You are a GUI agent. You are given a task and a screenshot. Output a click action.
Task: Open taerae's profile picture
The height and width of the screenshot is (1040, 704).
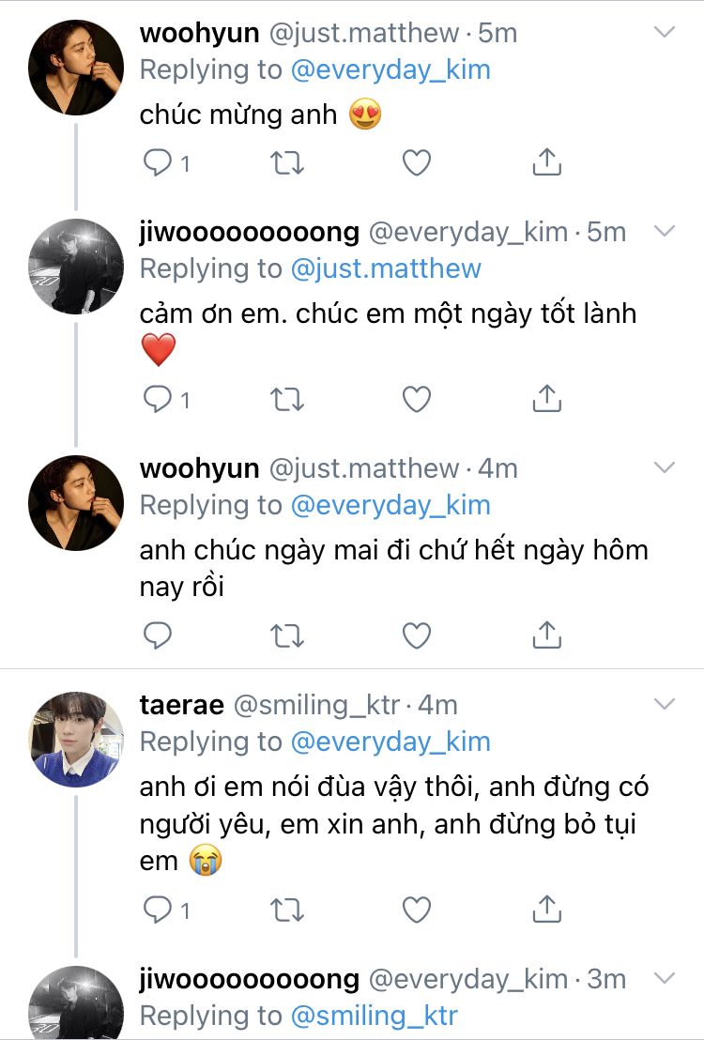point(77,739)
